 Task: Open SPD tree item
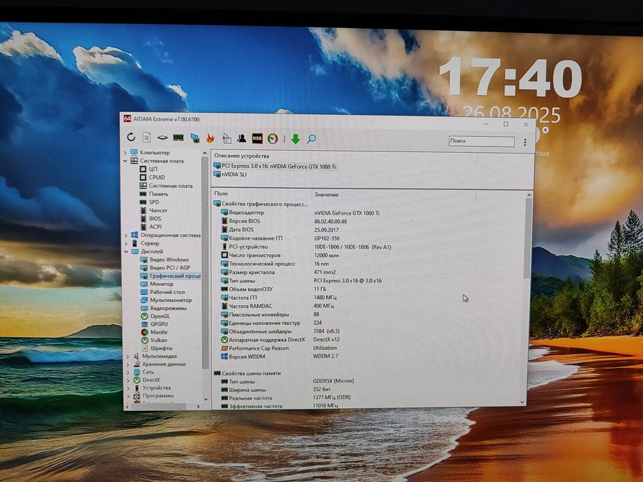coord(154,202)
